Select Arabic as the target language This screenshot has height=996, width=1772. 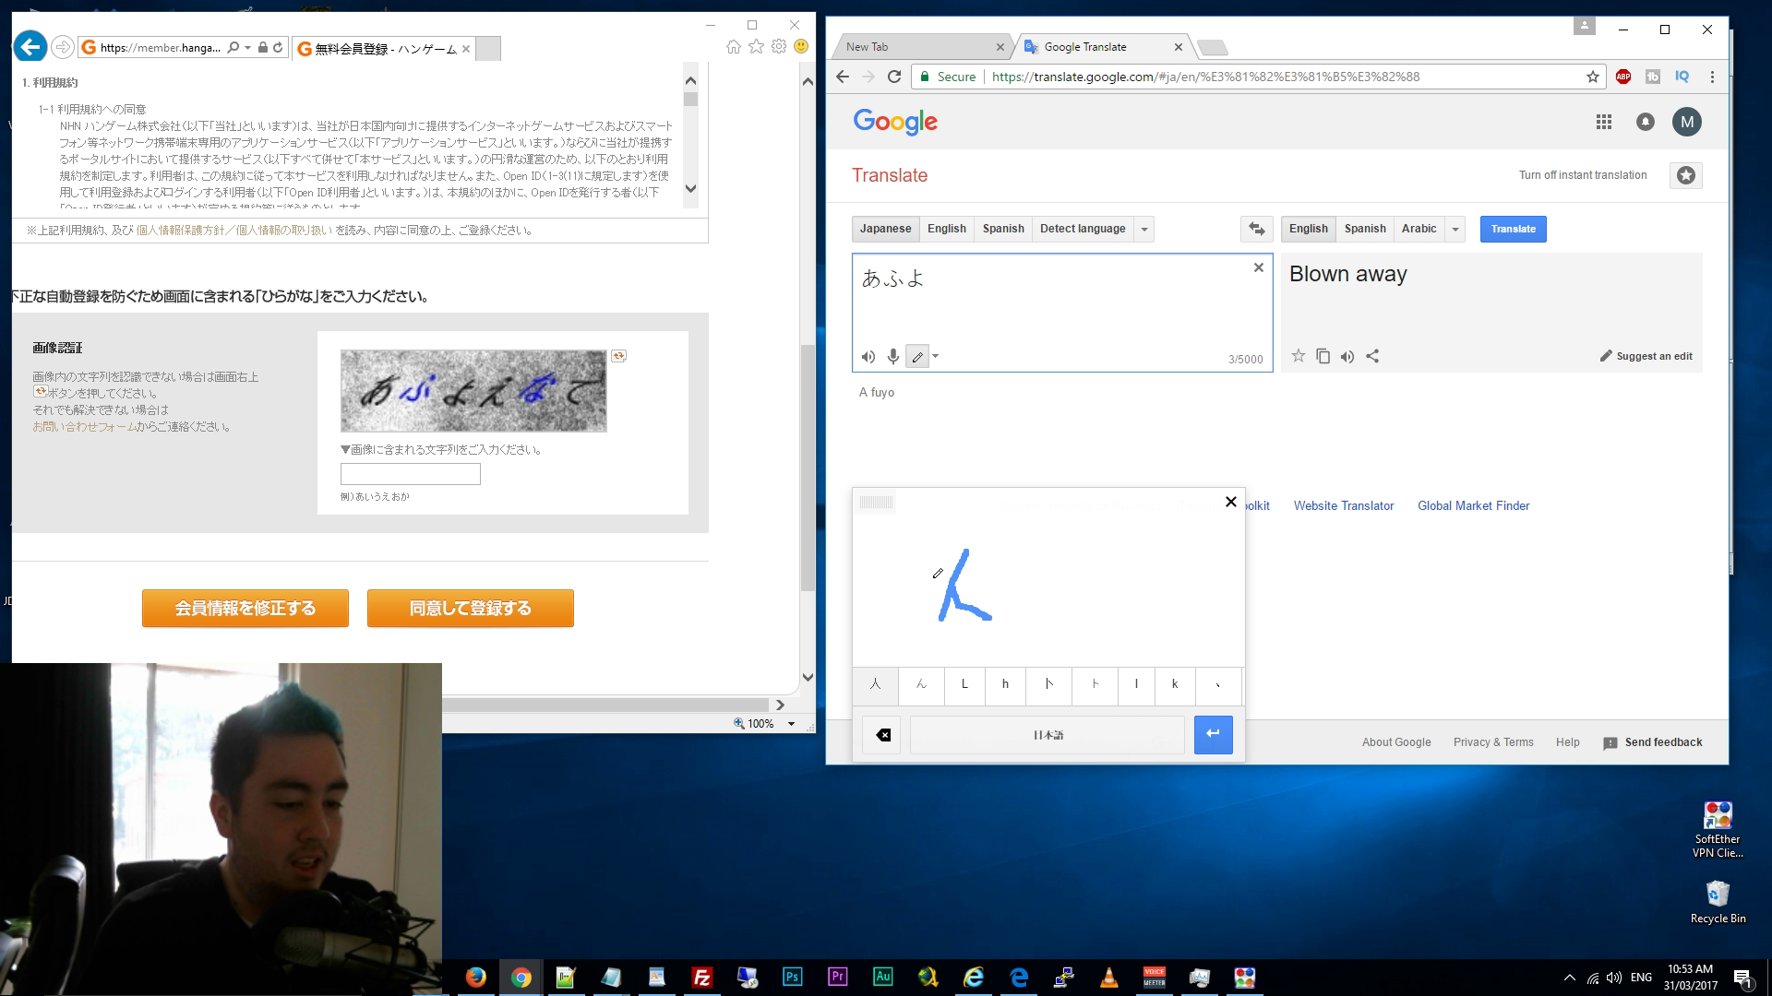1419,229
